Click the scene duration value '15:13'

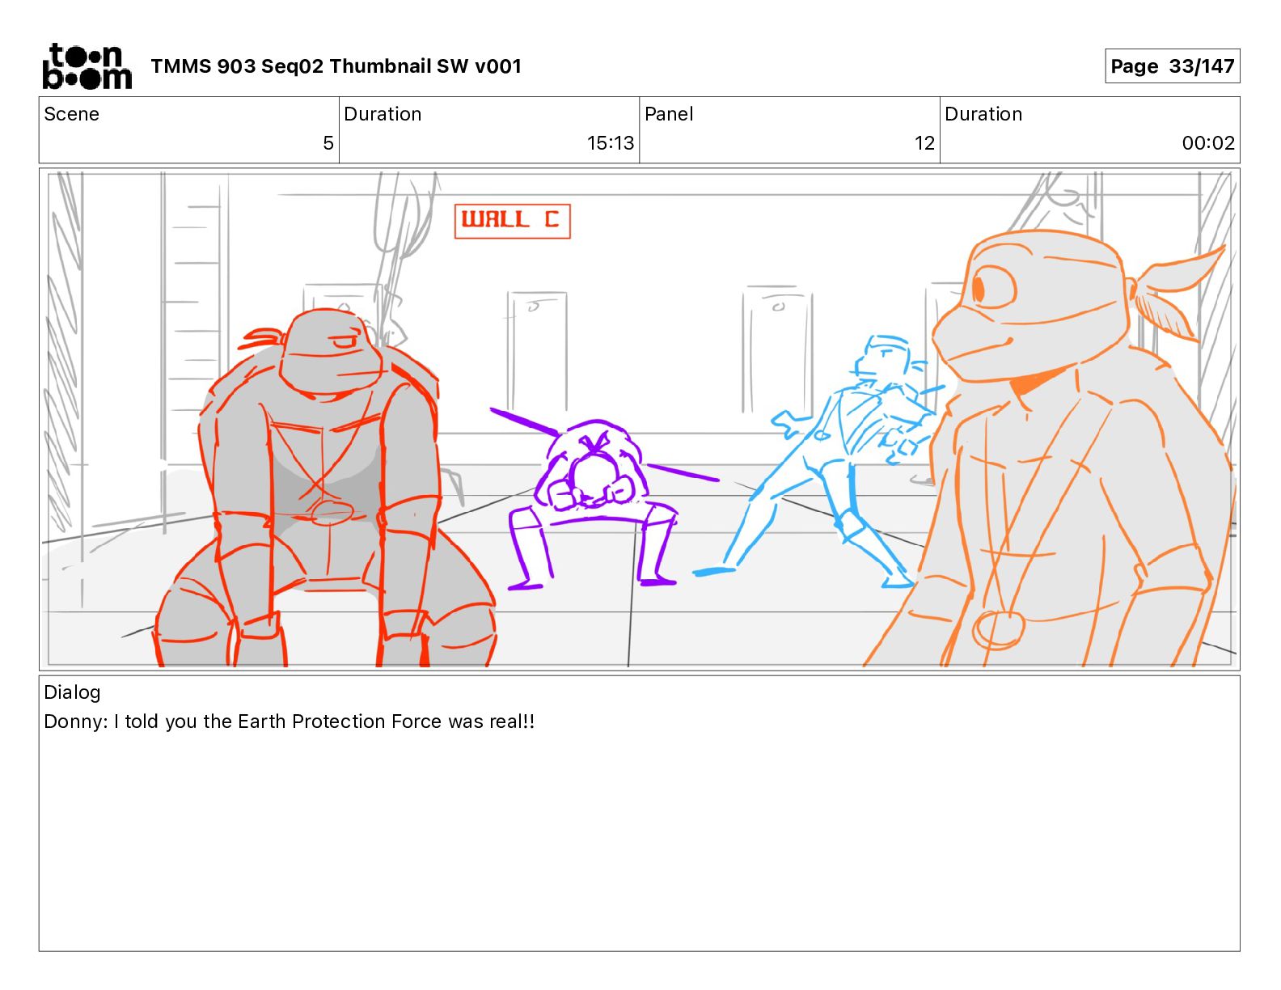click(x=611, y=143)
